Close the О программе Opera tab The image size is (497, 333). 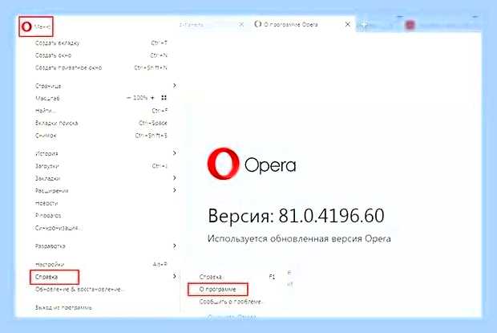coord(348,24)
